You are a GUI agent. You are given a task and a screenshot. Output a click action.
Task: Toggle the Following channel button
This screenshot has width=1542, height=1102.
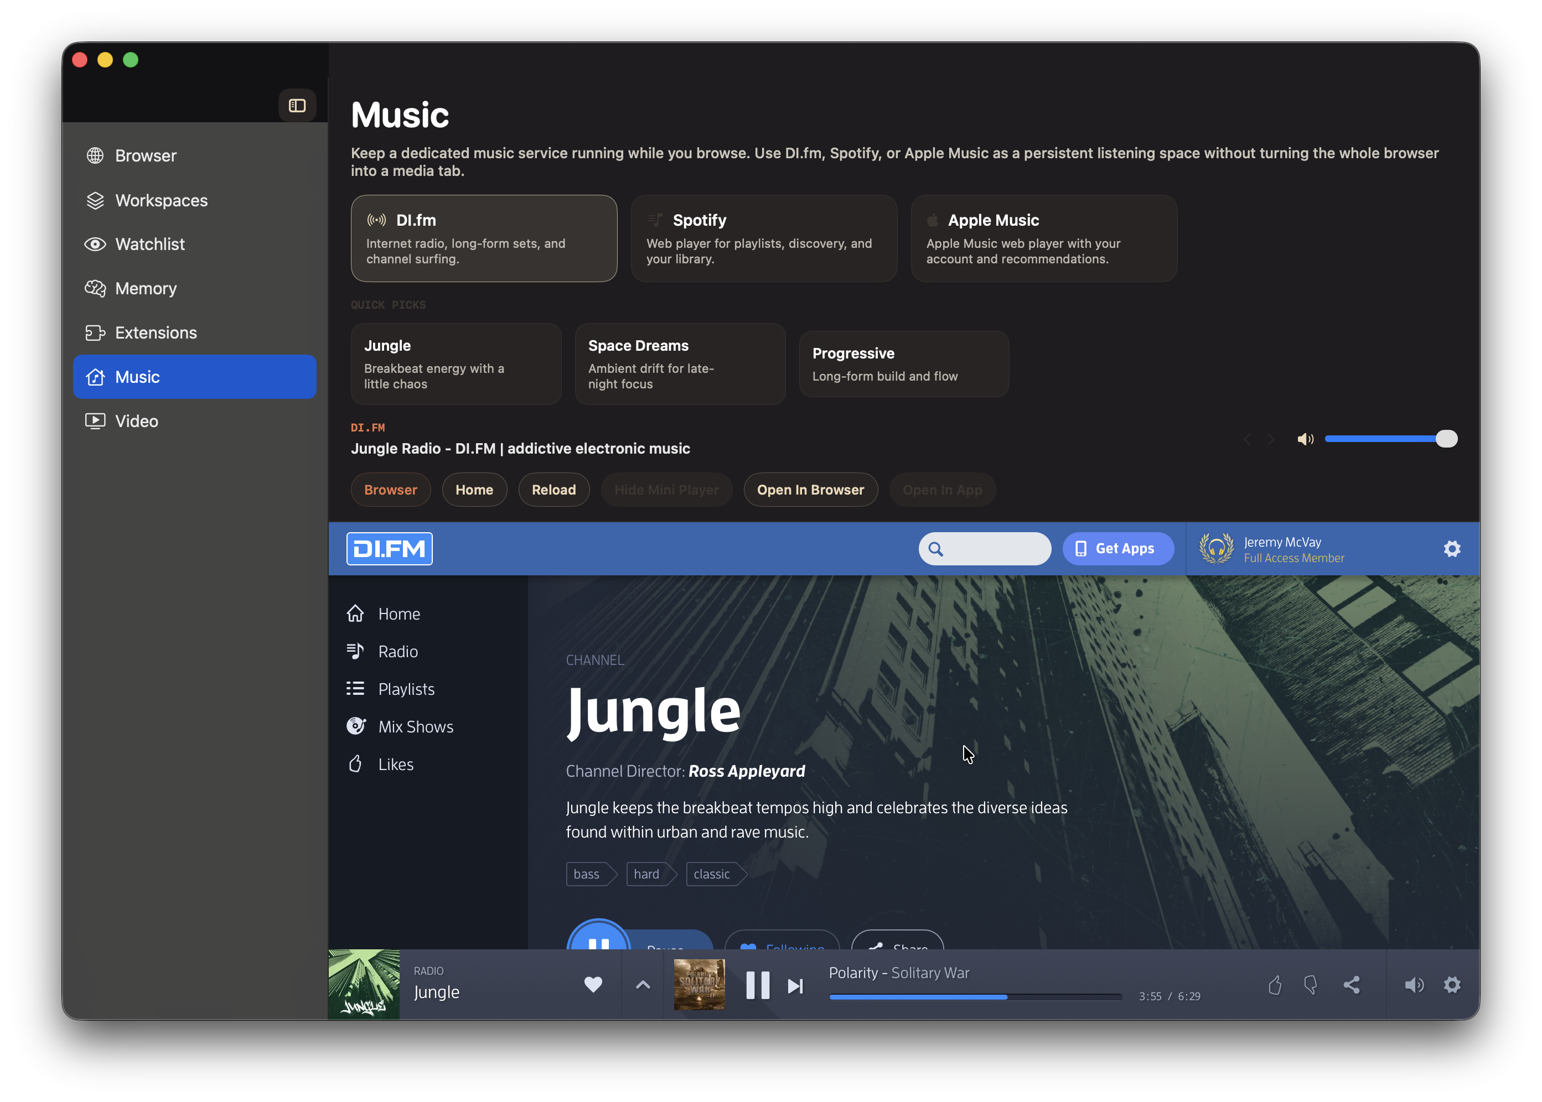tap(782, 940)
